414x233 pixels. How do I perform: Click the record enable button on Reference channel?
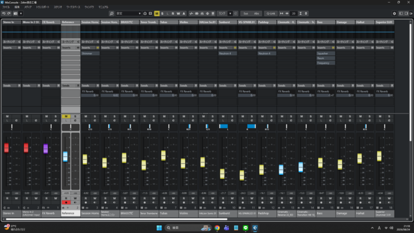[66, 203]
